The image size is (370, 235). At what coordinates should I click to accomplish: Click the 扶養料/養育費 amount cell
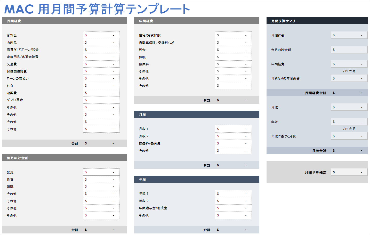[233, 143]
